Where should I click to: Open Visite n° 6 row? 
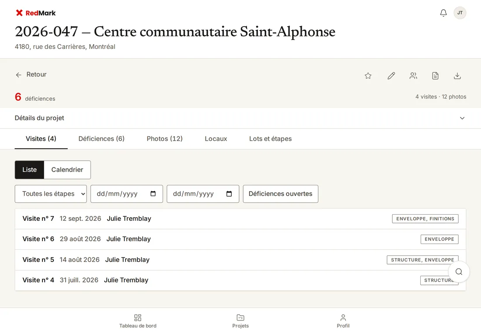[x=240, y=239]
